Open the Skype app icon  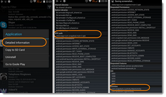(x=4, y=25)
